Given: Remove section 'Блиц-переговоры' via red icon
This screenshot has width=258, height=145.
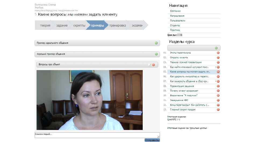Looking at the screenshot, I should click(218, 105).
